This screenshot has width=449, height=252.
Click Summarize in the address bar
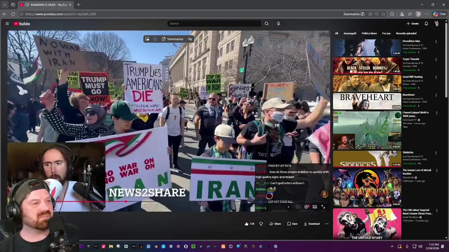click(x=354, y=14)
